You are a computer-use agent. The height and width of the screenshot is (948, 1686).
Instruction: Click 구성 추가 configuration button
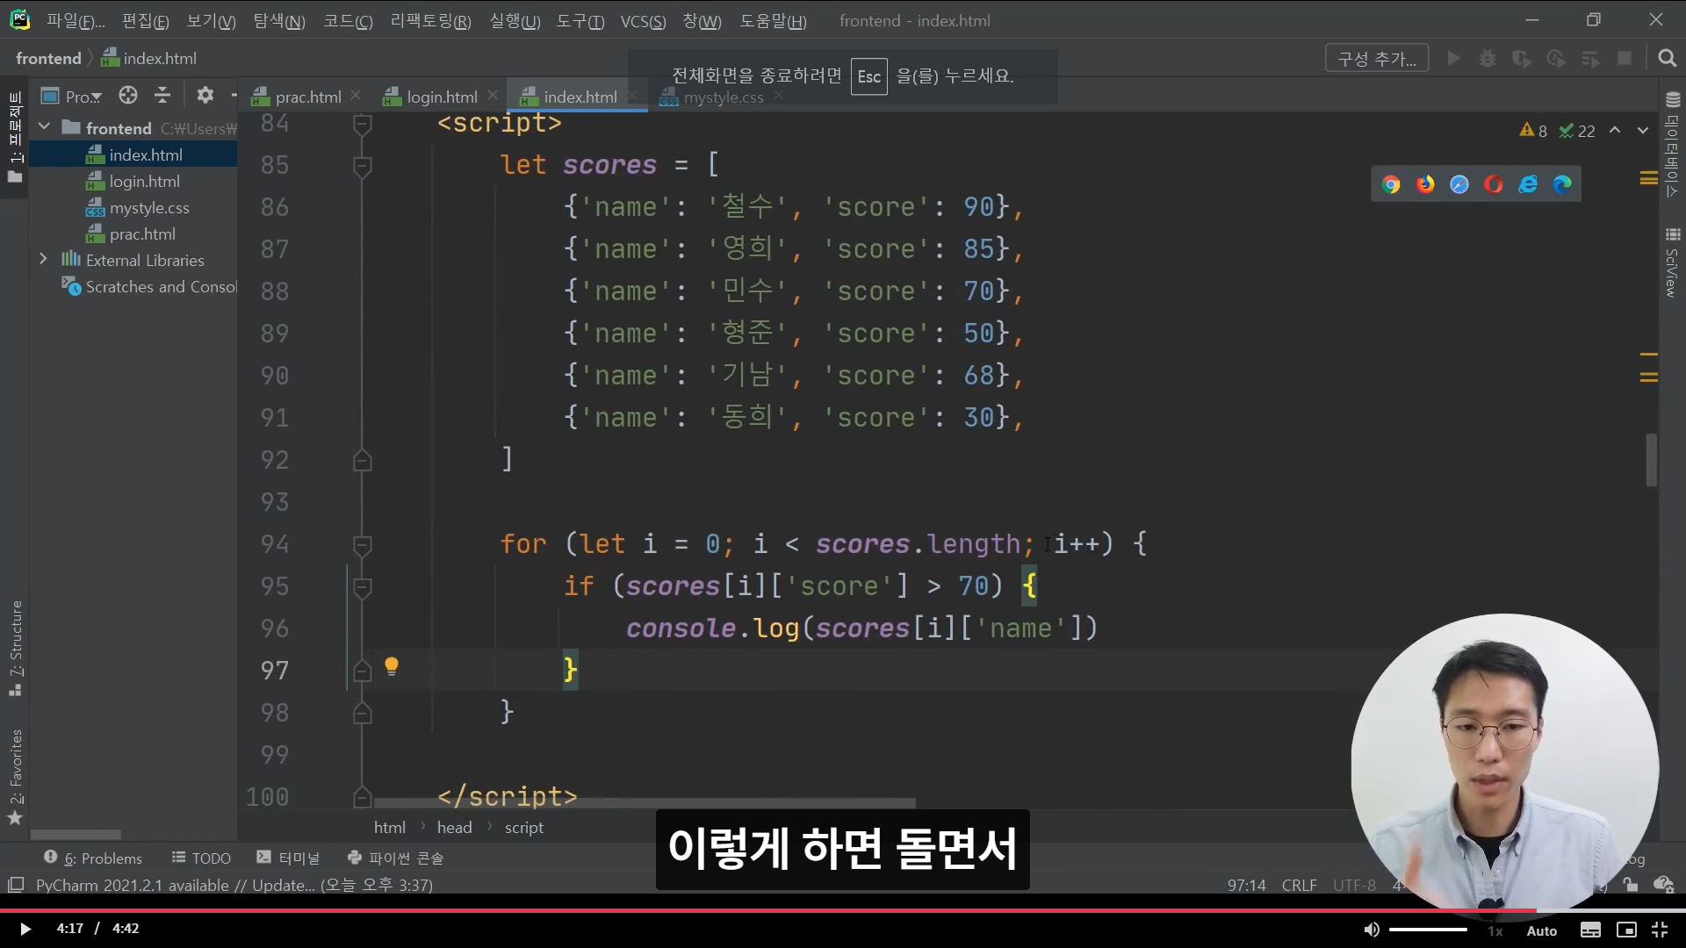[x=1376, y=59]
